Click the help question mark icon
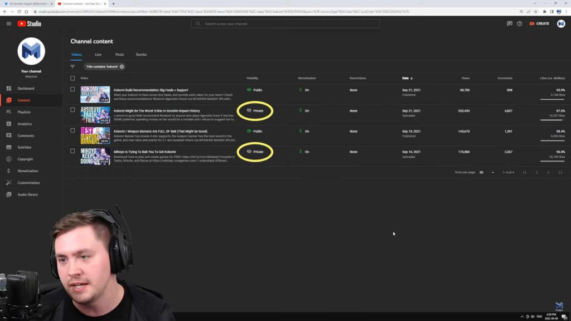This screenshot has height=321, width=571. (x=519, y=23)
